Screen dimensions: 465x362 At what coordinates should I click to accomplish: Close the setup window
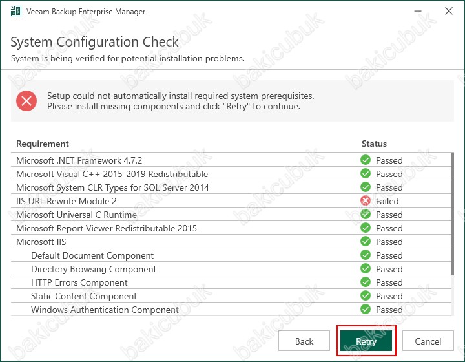coord(449,11)
